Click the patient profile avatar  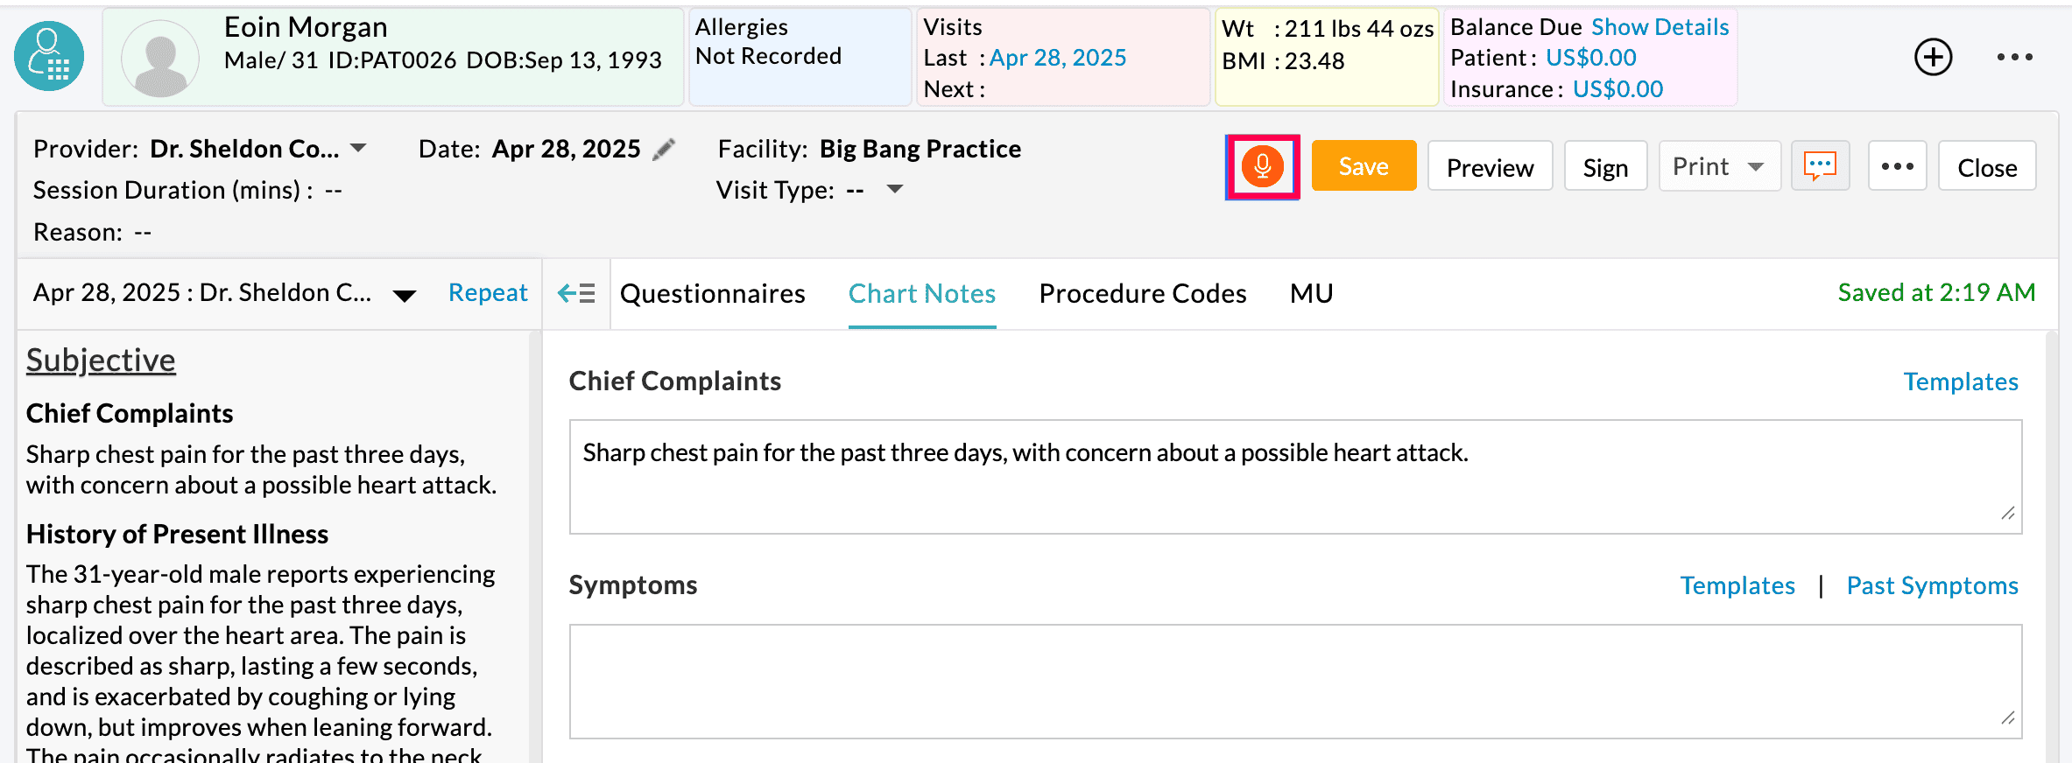point(159,58)
